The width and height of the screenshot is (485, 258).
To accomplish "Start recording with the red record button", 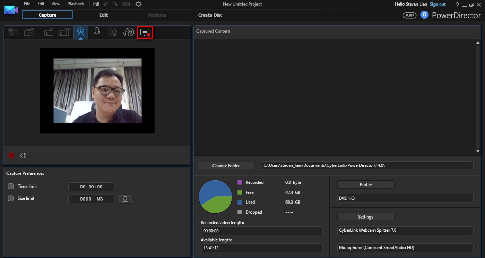I will (12, 155).
